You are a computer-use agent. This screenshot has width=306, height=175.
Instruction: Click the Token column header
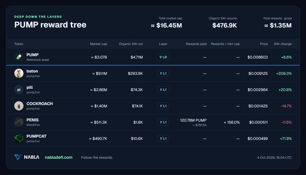point(19,44)
